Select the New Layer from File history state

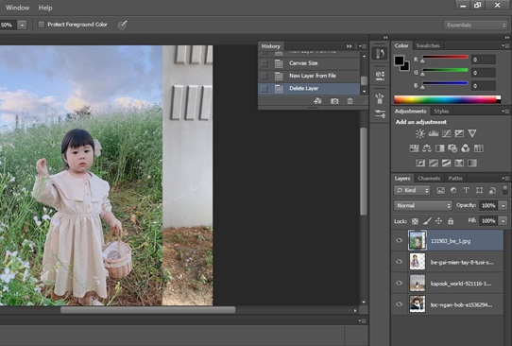pos(309,77)
